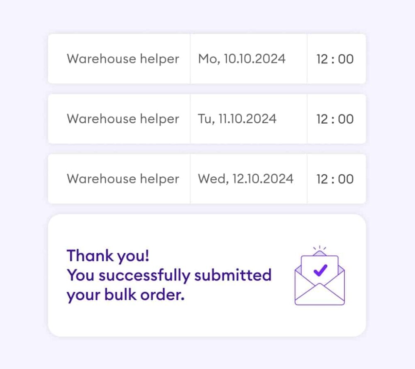Select the date field Tu, 11.10.2024
The image size is (415, 369).
click(x=237, y=119)
